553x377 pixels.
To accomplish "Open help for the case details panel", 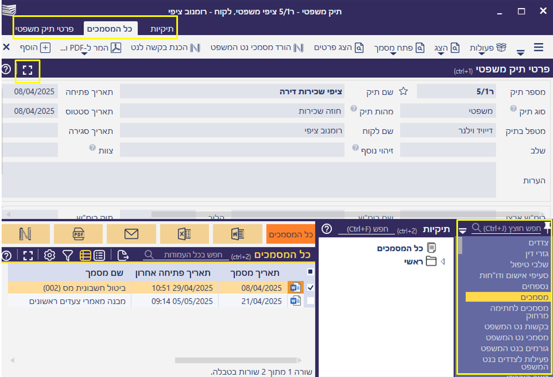I will point(6,69).
